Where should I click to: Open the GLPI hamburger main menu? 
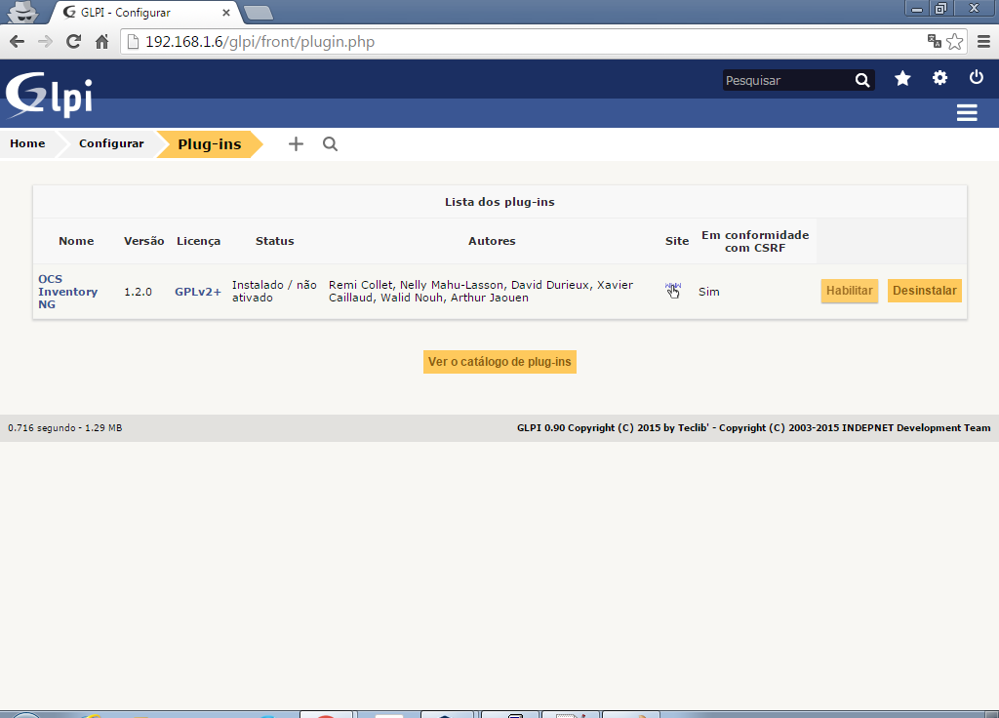(967, 113)
